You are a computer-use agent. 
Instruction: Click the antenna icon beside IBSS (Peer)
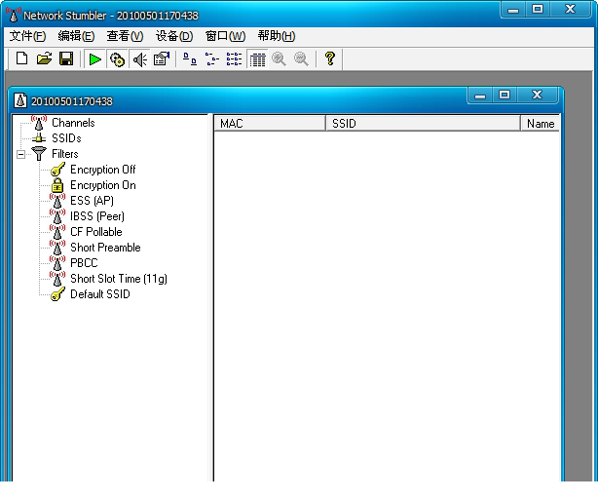coord(57,216)
